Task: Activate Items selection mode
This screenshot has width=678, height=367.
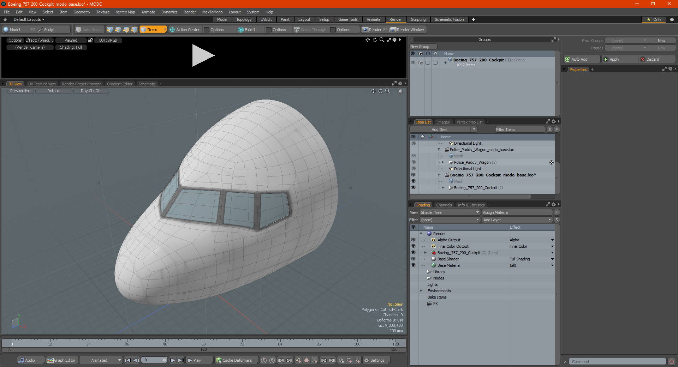Action: [x=153, y=30]
